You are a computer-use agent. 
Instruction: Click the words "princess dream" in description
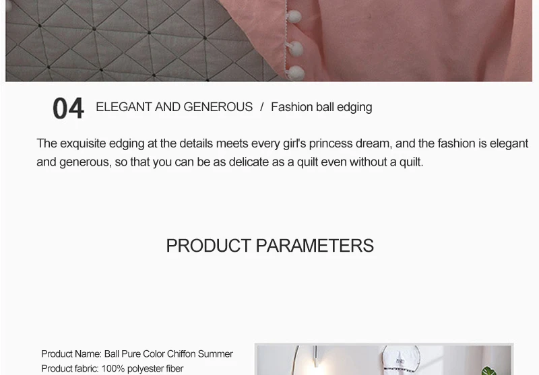(x=350, y=143)
